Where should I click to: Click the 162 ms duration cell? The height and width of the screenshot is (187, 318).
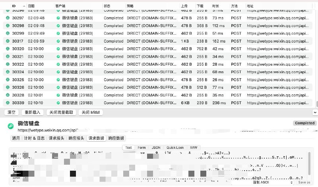click(219, 41)
